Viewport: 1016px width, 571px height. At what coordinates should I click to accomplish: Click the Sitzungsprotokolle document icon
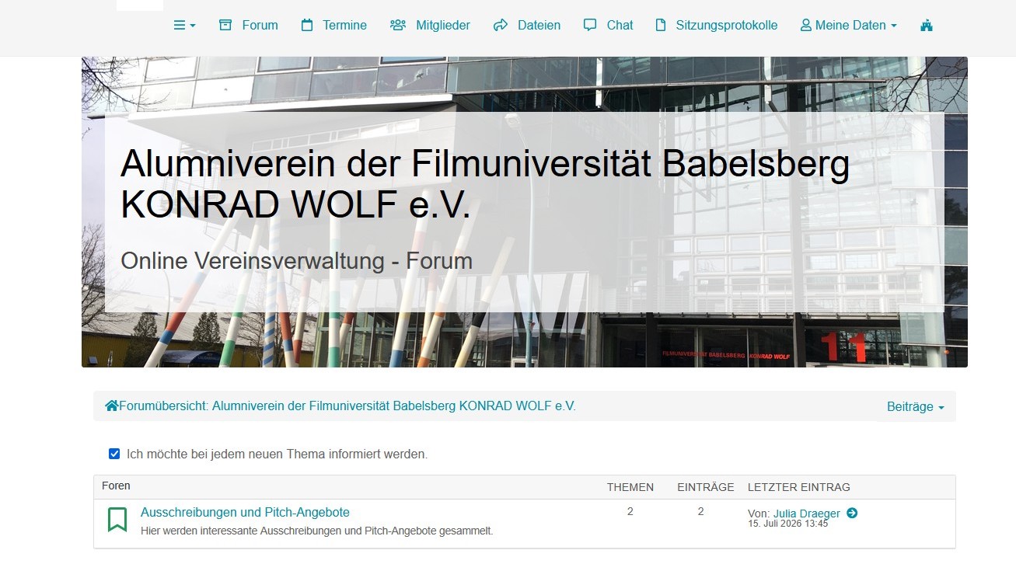(x=661, y=25)
